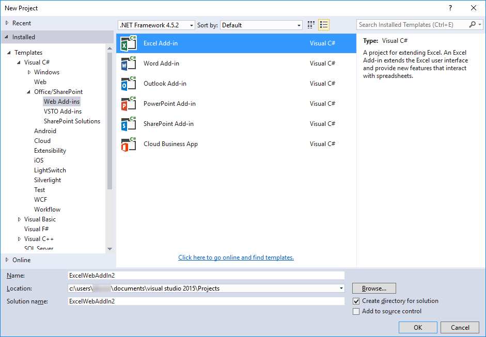Viewport: 486px width, 337px height.
Task: Click the Solution name input field
Action: 206,301
